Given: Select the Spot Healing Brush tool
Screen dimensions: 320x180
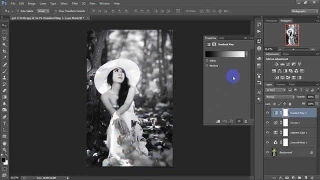Looking at the screenshot, I should (x=4, y=64).
